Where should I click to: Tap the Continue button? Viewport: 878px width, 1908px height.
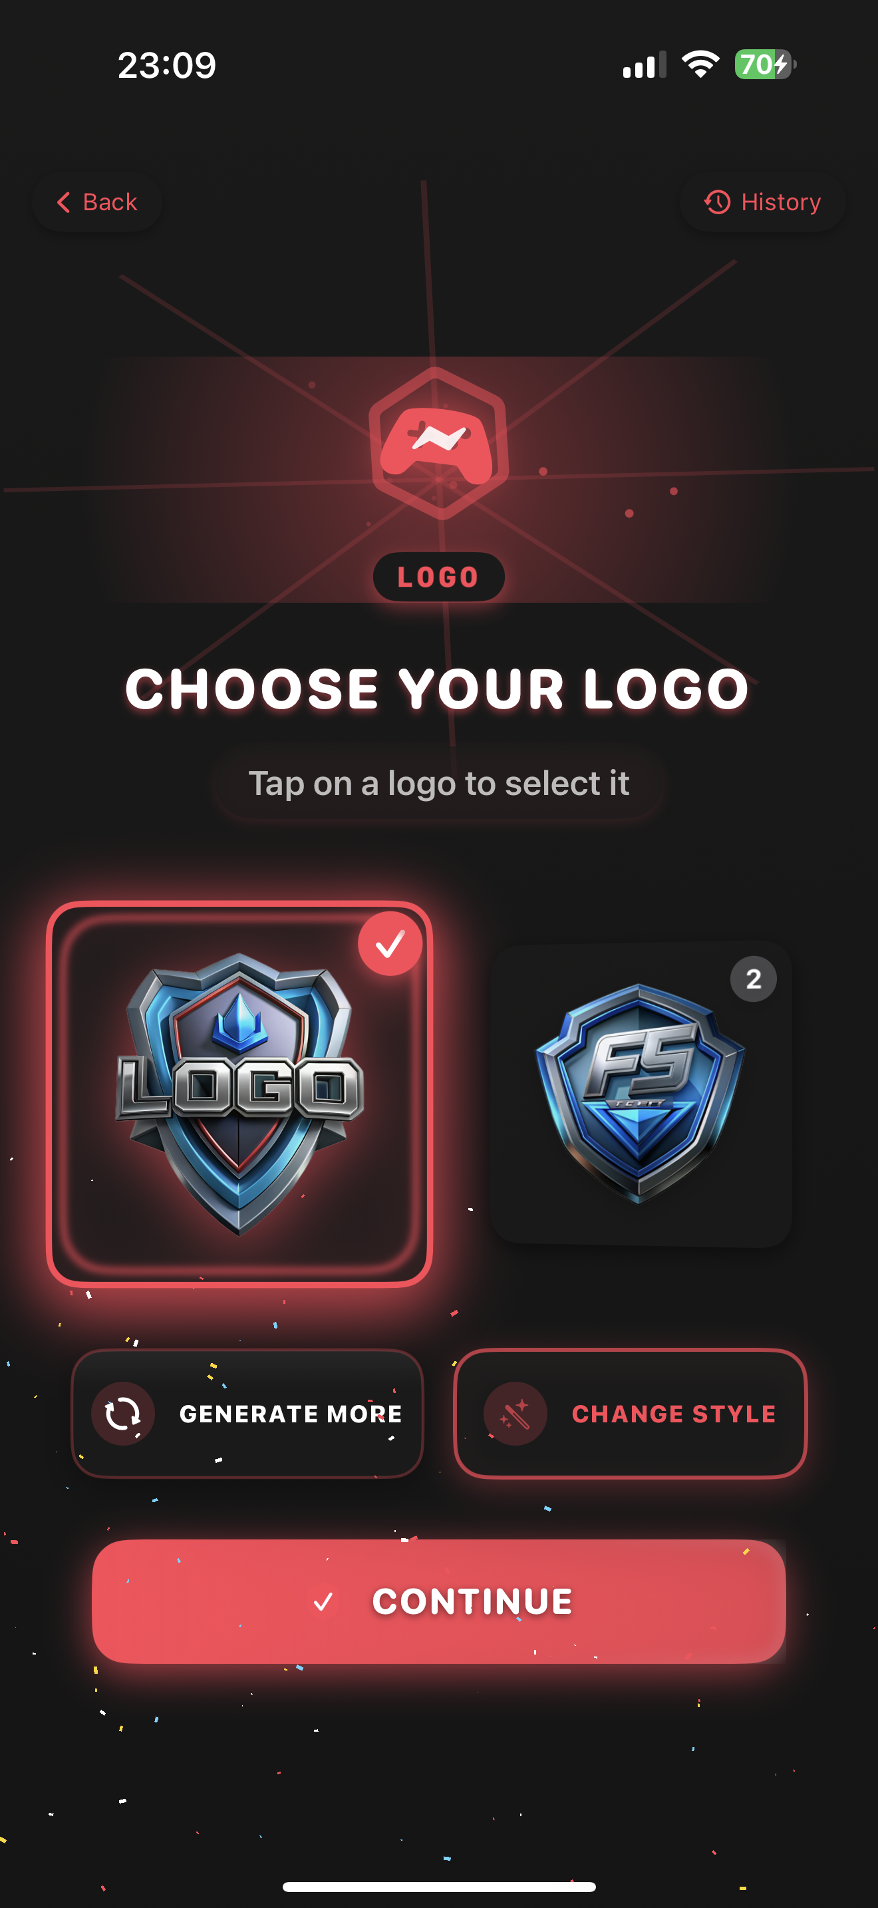coord(438,1601)
